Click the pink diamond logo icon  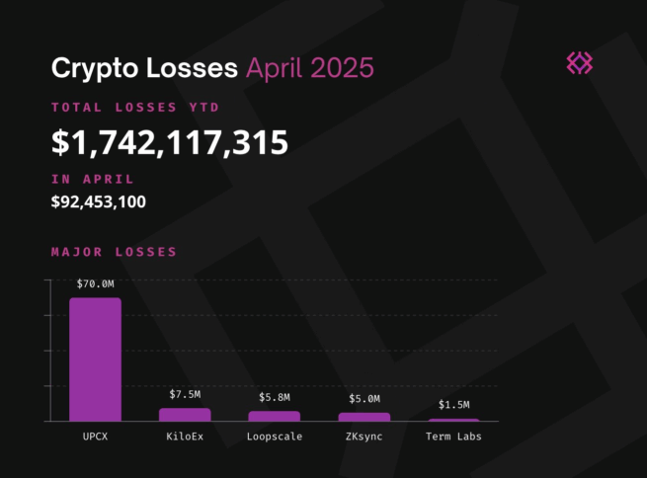pyautogui.click(x=579, y=63)
